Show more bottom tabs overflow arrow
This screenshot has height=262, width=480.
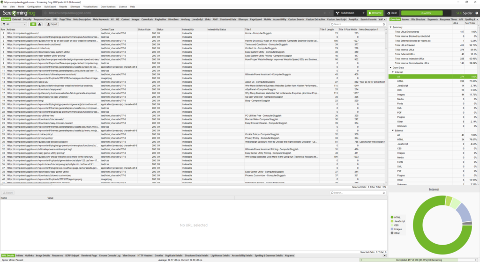tap(385, 255)
